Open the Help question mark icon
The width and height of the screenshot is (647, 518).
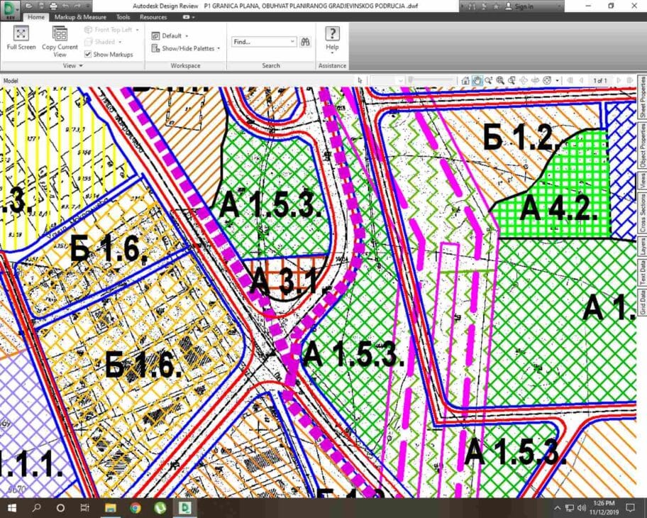point(332,34)
